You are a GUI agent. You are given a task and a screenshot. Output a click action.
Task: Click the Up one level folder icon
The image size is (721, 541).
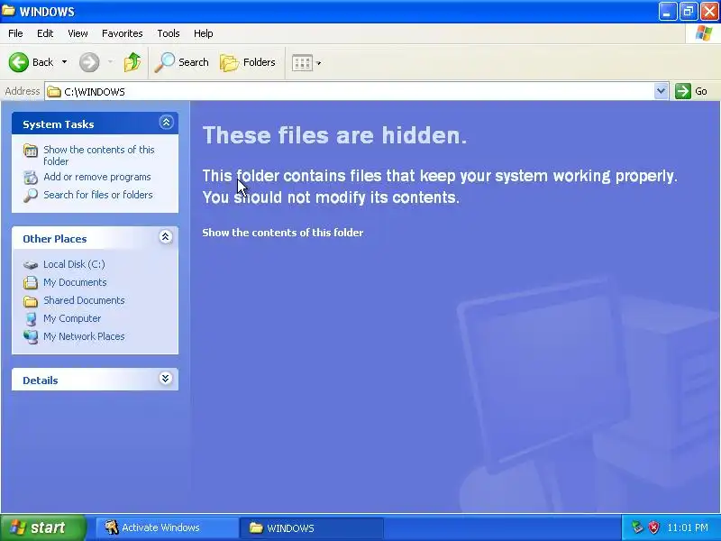click(x=132, y=62)
